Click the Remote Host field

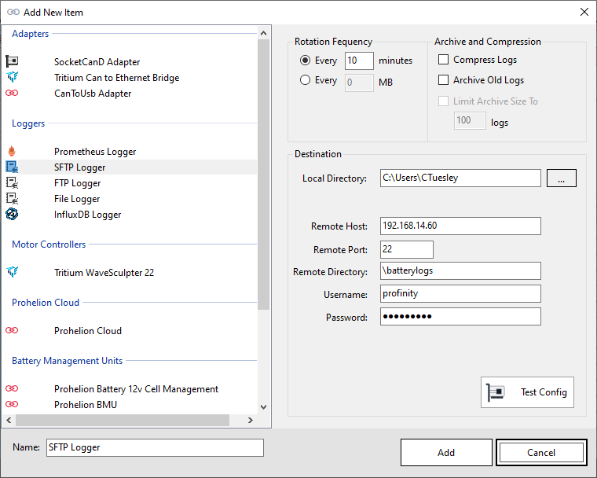(x=460, y=226)
